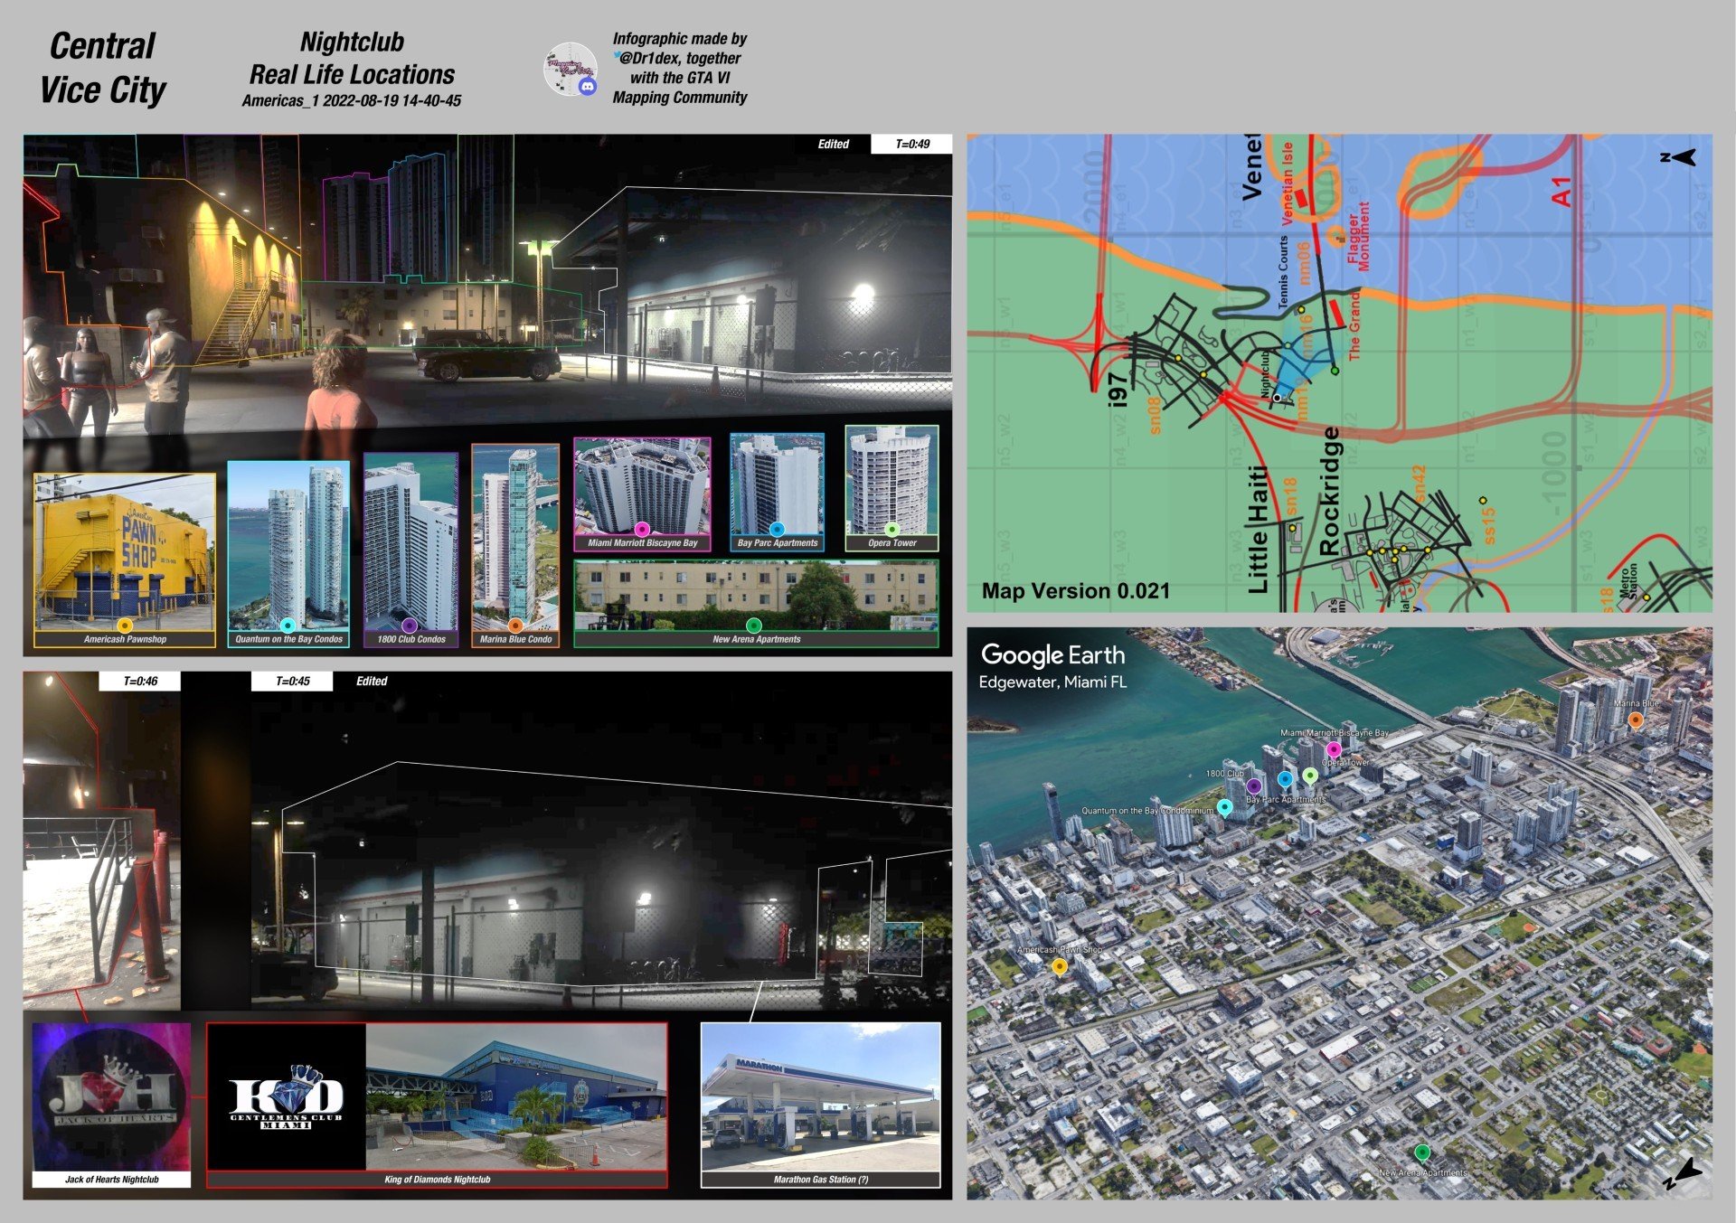Click the purple 1800 Club pin on Google Earth
This screenshot has height=1223, width=1736.
[x=1253, y=786]
